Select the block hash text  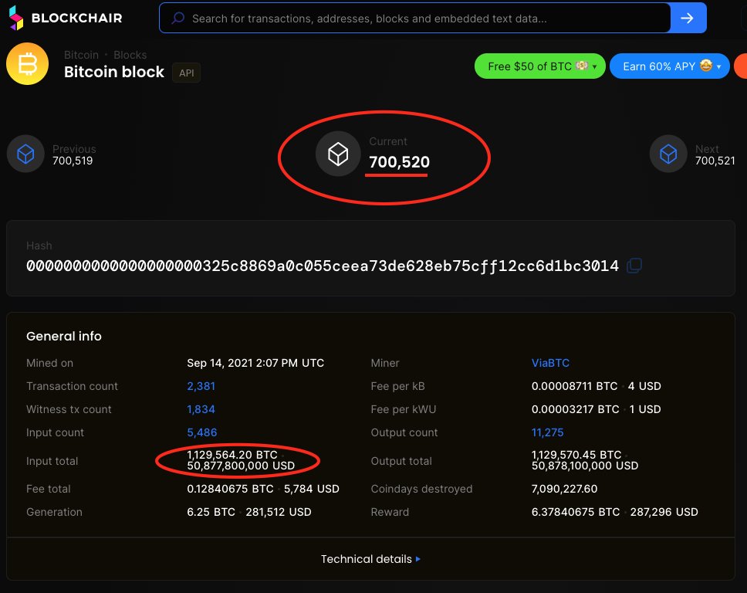click(x=323, y=266)
